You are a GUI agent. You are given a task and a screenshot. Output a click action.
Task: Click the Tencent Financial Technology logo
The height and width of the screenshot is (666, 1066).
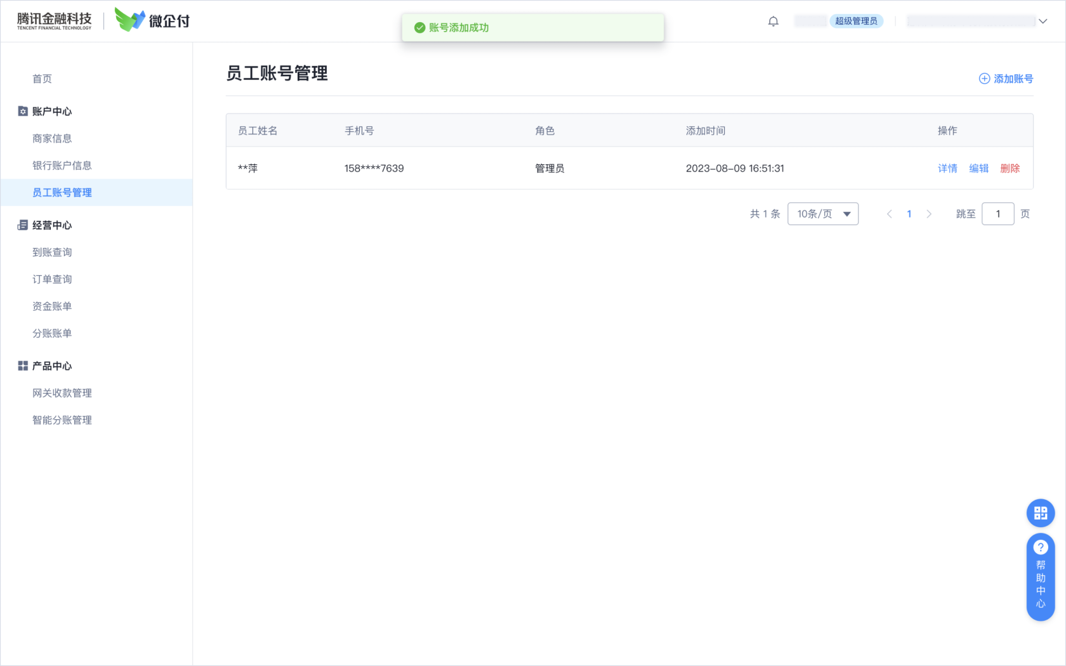click(x=54, y=21)
